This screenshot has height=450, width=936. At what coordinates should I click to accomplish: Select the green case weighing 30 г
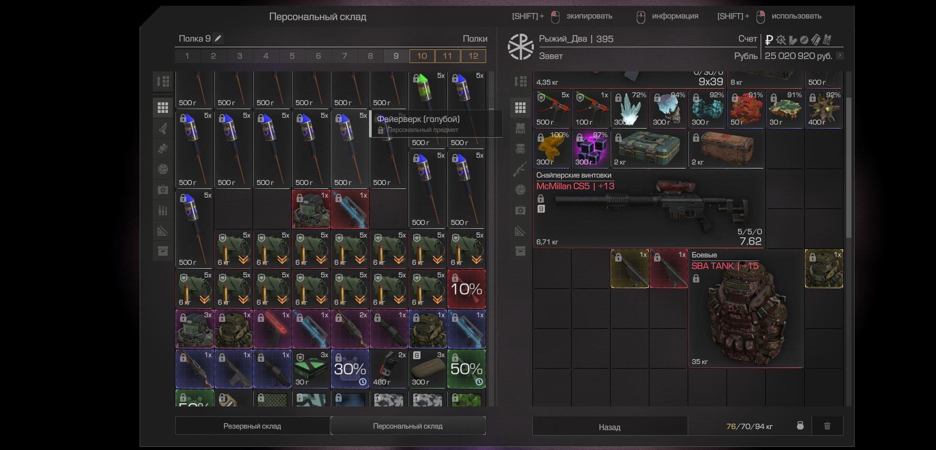coord(311,369)
